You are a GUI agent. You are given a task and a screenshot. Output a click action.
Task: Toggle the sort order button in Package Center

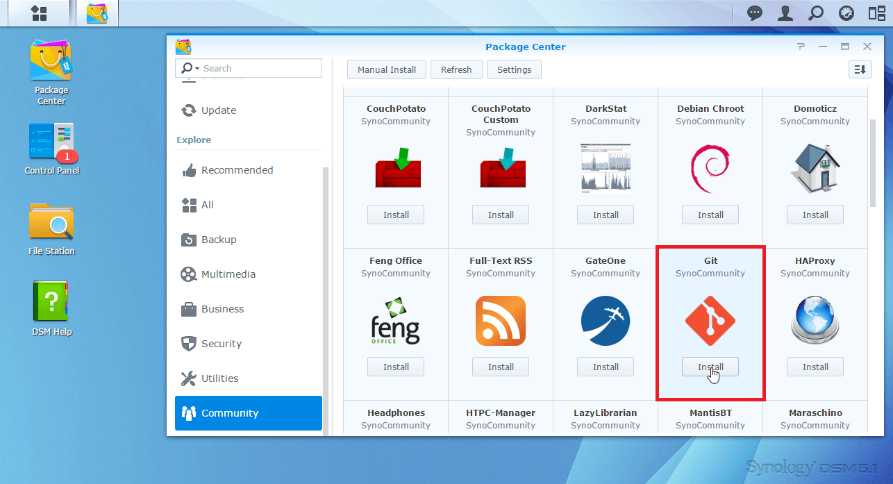pos(860,69)
